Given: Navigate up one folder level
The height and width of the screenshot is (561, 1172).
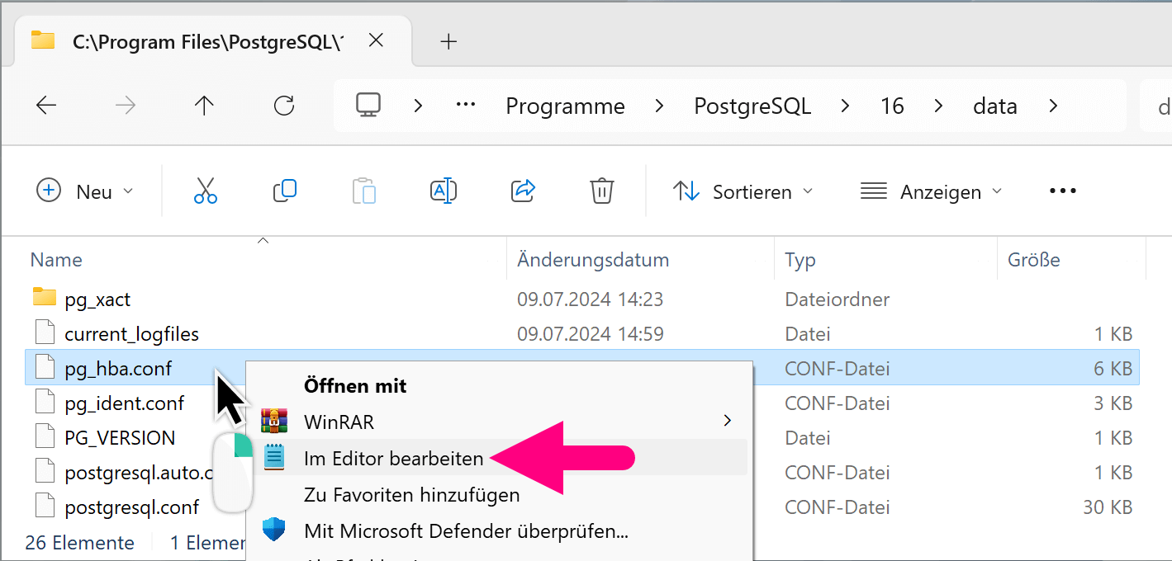Looking at the screenshot, I should [204, 106].
